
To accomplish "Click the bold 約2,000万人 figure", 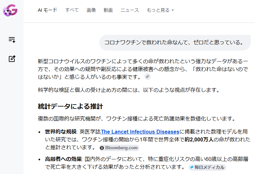I will tap(199, 139).
